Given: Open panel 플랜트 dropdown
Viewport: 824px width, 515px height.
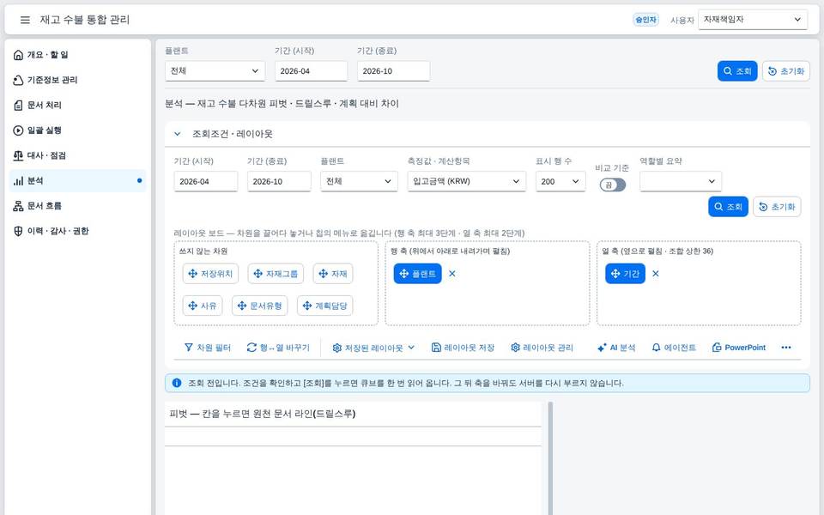Looking at the screenshot, I should [359, 181].
